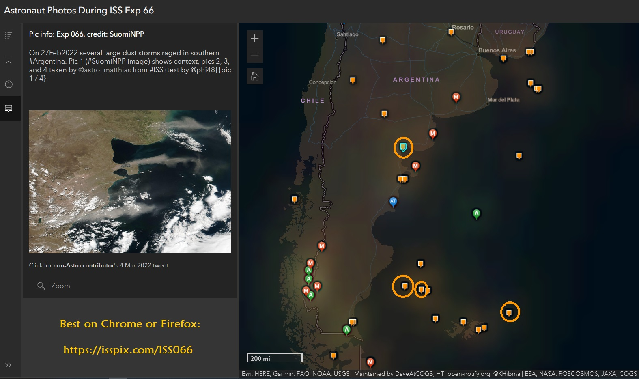639x379 pixels.
Task: Zoom in on the map
Action: [x=255, y=39]
